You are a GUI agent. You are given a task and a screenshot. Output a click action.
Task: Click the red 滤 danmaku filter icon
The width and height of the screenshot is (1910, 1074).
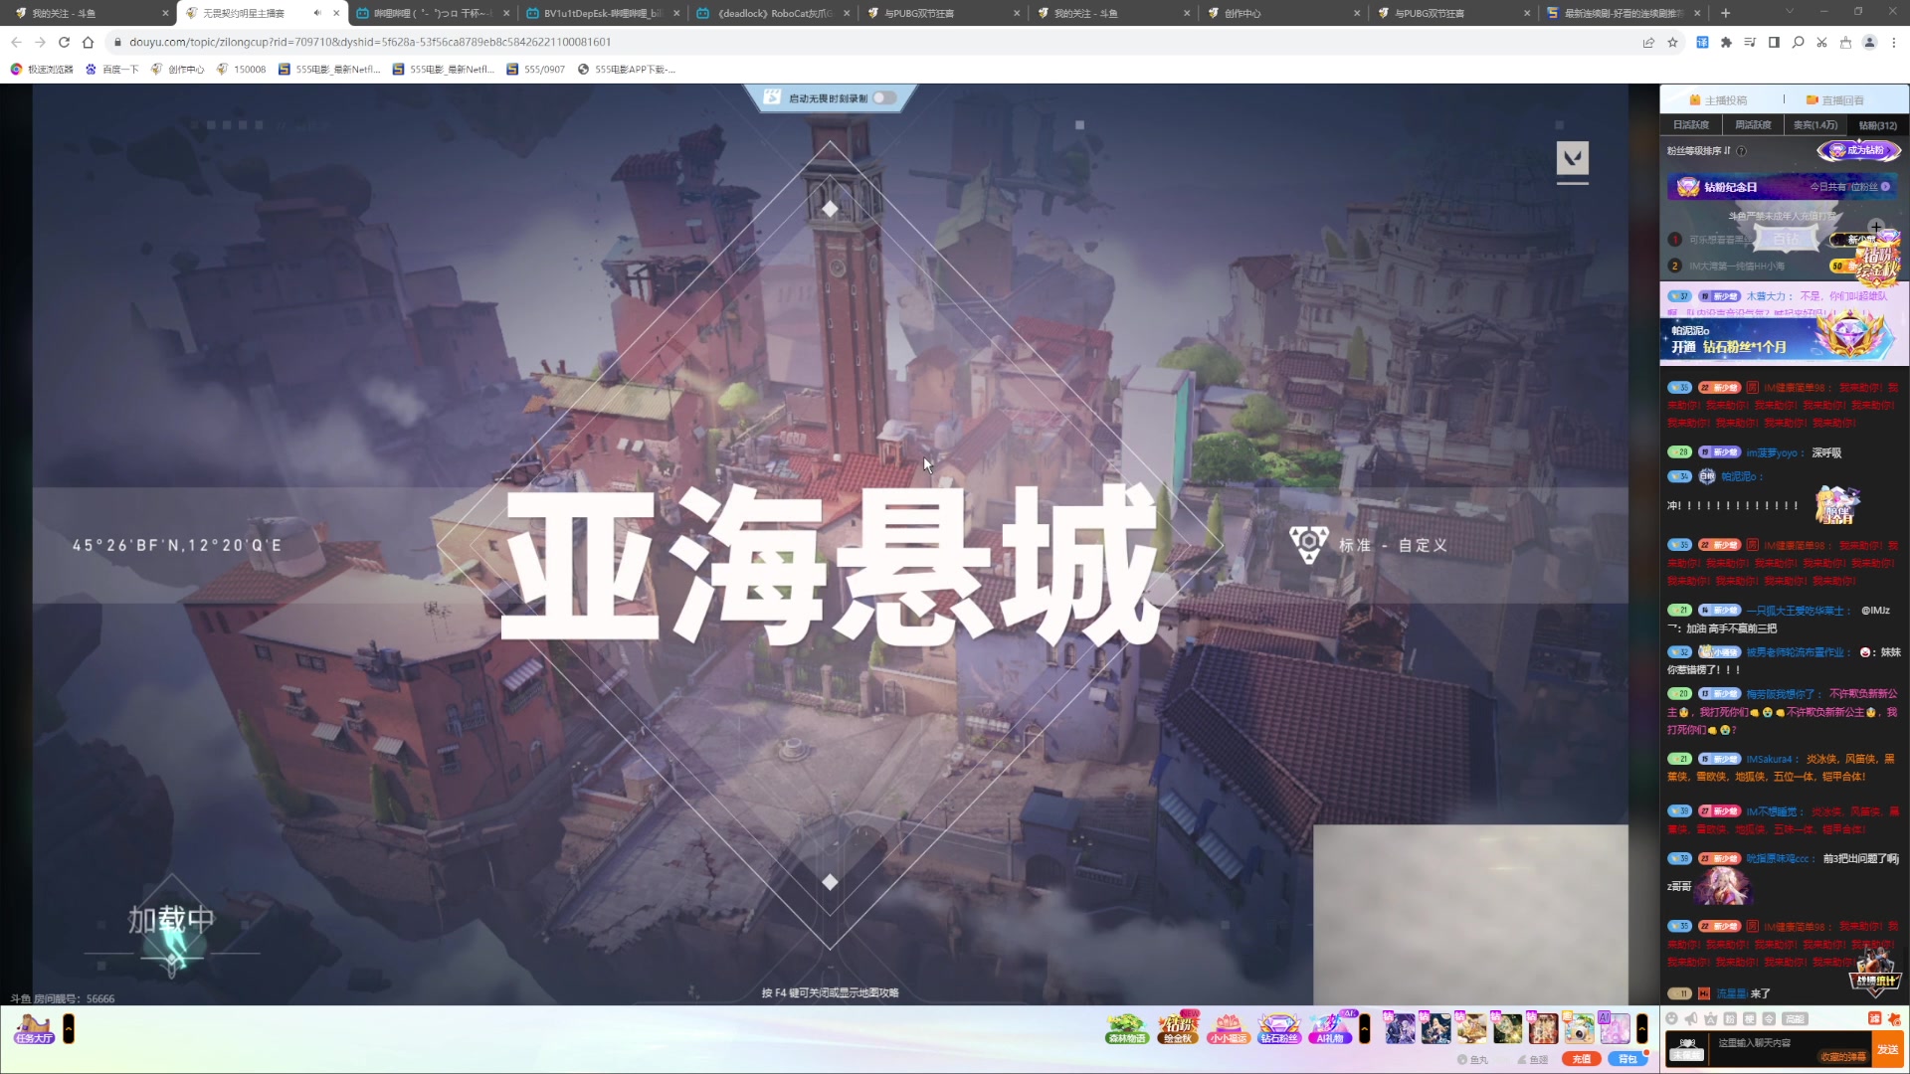[x=1874, y=1018]
